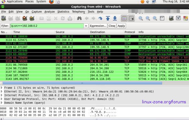This screenshot has width=189, height=120.
Task: Click the Source column header
Action: point(72,32)
